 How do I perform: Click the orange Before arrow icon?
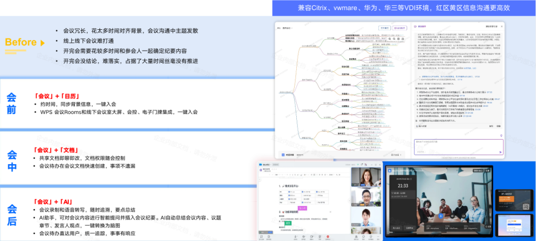(43, 43)
